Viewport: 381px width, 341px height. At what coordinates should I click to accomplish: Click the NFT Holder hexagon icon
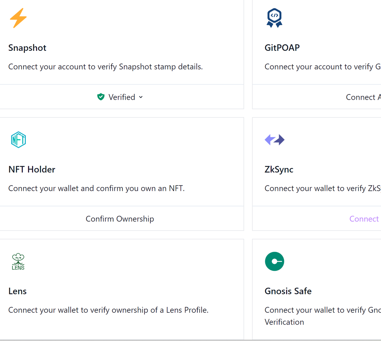(x=18, y=140)
